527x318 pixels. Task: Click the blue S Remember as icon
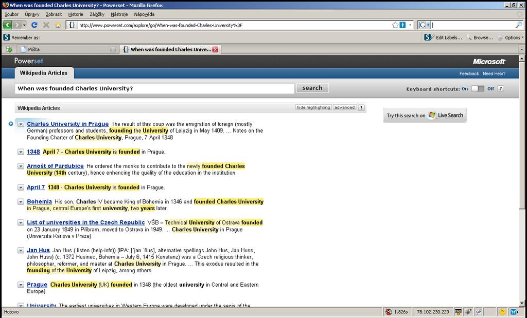point(6,37)
